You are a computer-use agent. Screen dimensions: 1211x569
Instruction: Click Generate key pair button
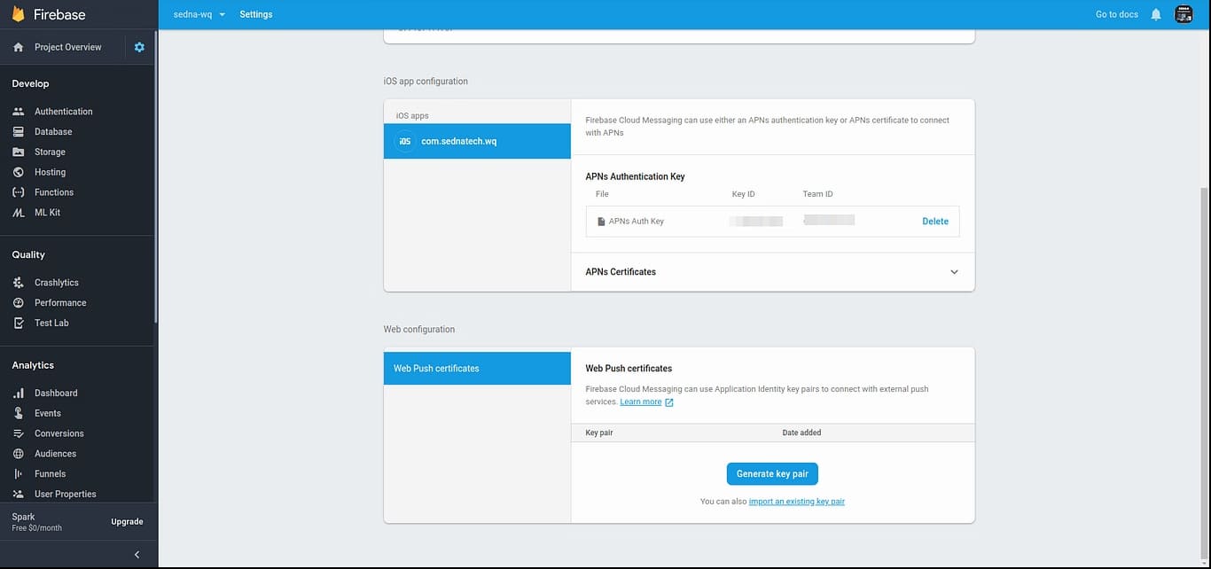coord(772,474)
